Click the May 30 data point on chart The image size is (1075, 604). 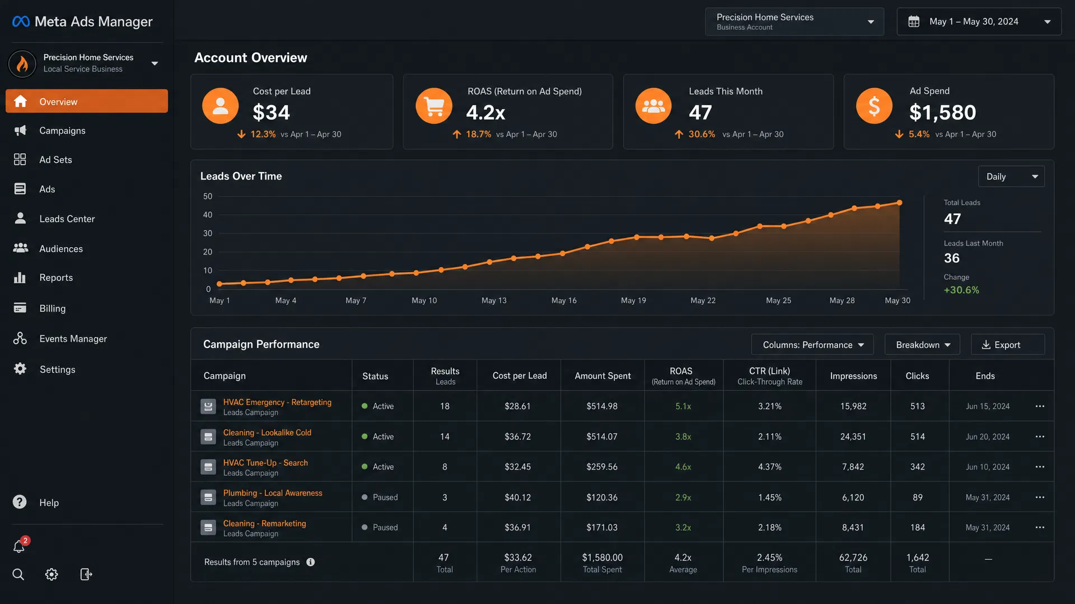click(899, 202)
